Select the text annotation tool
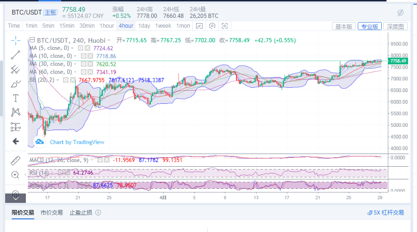This screenshot has width=417, height=232. [16, 98]
